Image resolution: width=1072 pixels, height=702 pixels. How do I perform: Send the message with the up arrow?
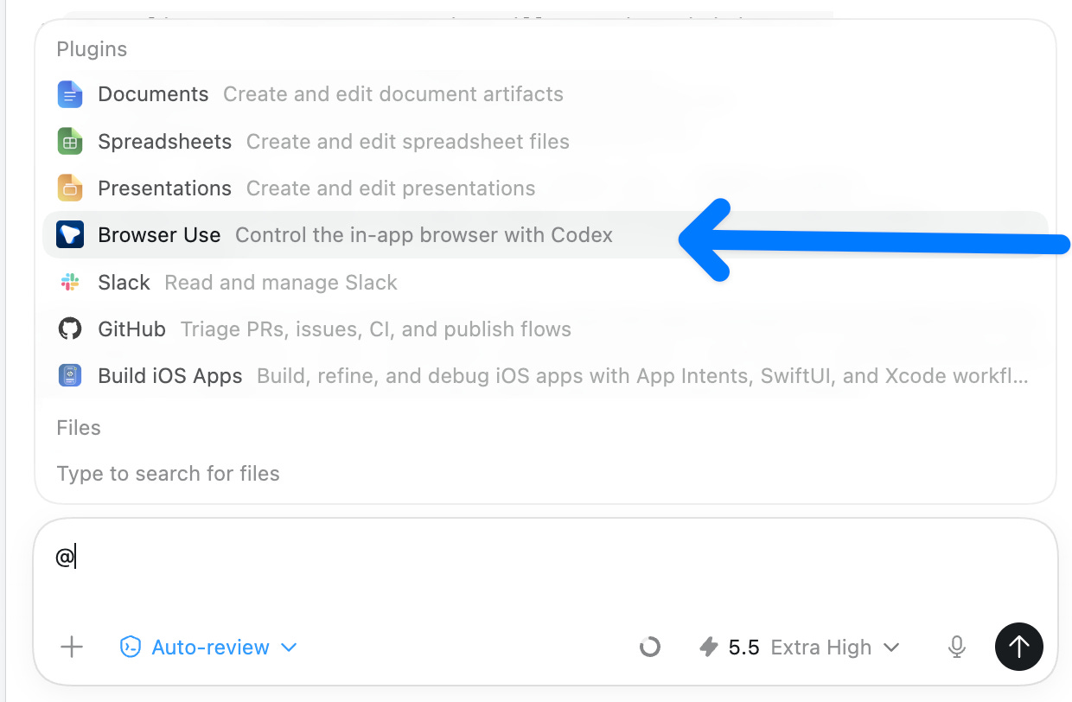pyautogui.click(x=1019, y=647)
